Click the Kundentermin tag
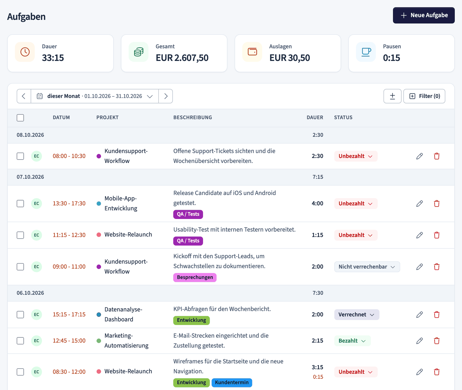The image size is (462, 390). click(232, 382)
